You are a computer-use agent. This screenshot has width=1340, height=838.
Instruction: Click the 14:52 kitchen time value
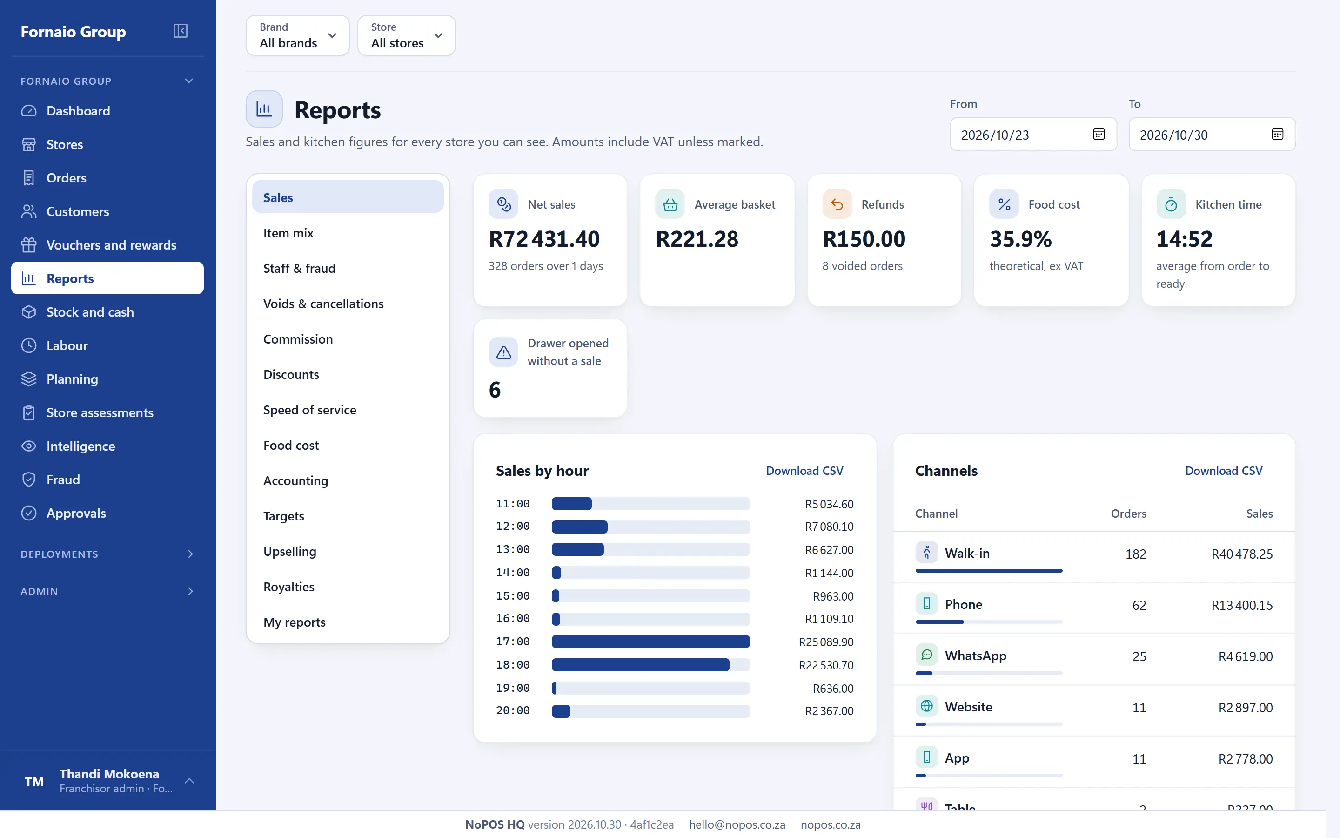point(1185,239)
